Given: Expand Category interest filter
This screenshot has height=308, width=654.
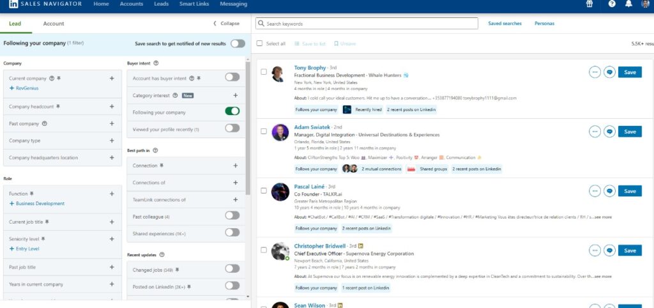Looking at the screenshot, I should pos(235,96).
